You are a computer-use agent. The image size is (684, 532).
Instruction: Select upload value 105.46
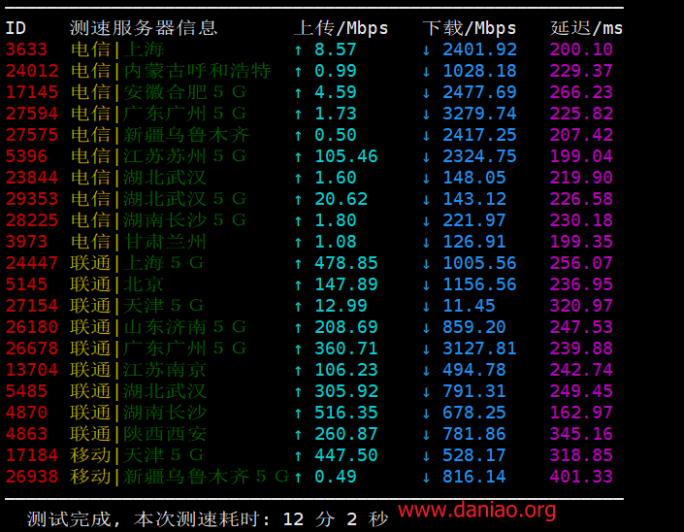346,156
